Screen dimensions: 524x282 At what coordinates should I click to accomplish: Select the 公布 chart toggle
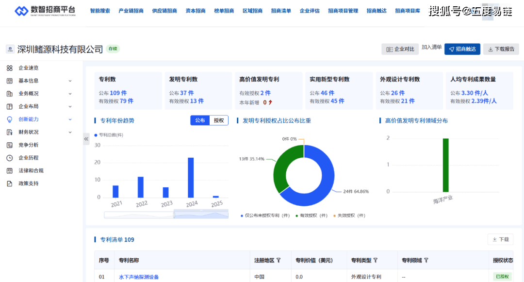click(x=200, y=120)
